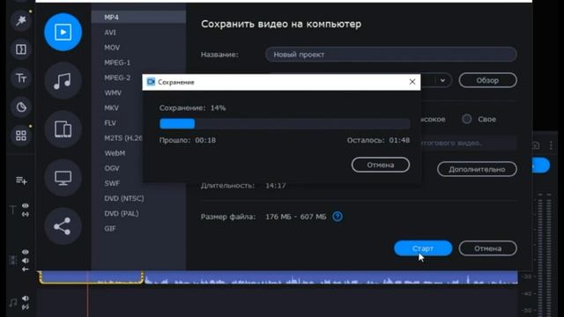
Task: Click the blue Старт button
Action: [423, 248]
